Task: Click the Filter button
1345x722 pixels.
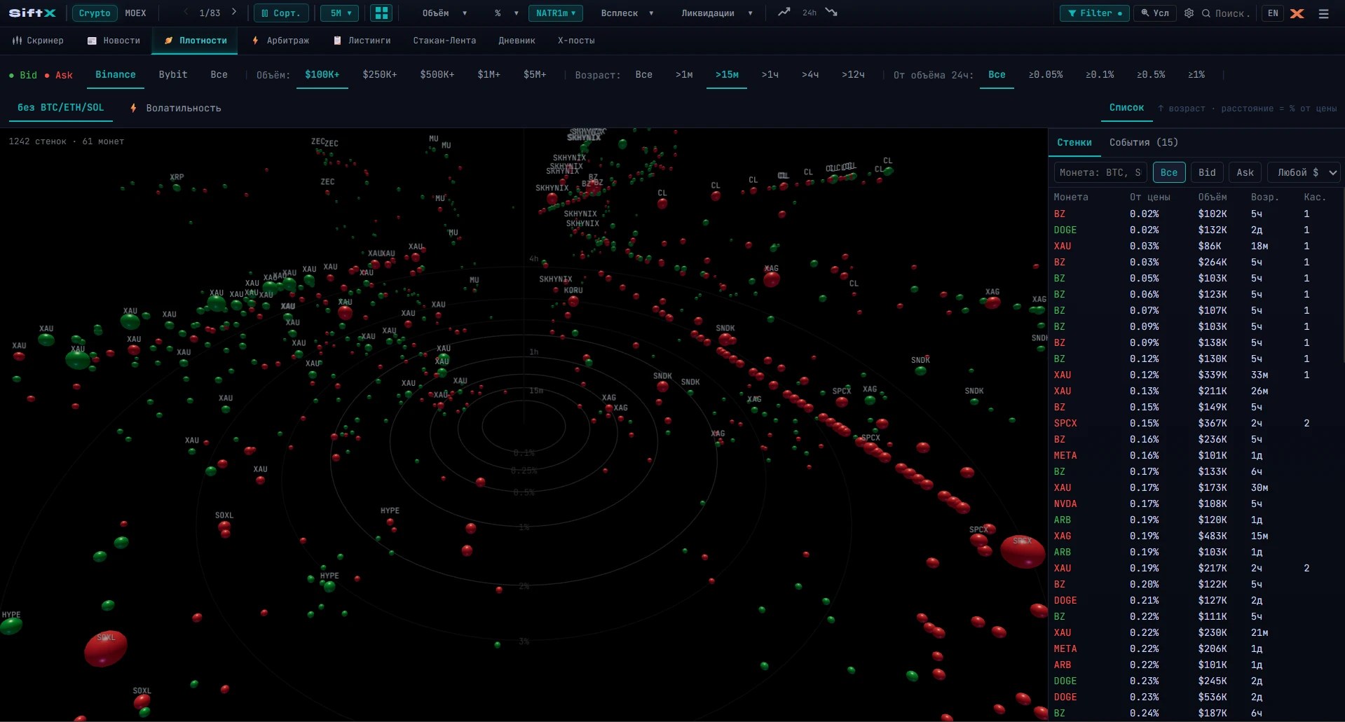Action: click(1094, 13)
